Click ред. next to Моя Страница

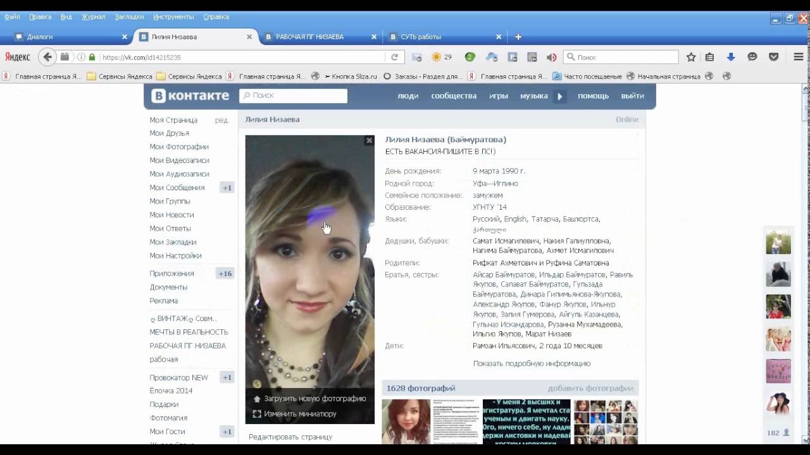point(222,120)
